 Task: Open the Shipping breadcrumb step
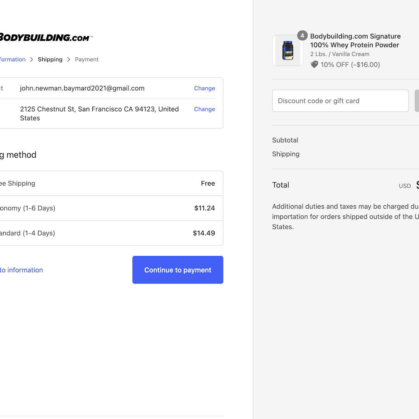pyautogui.click(x=50, y=59)
